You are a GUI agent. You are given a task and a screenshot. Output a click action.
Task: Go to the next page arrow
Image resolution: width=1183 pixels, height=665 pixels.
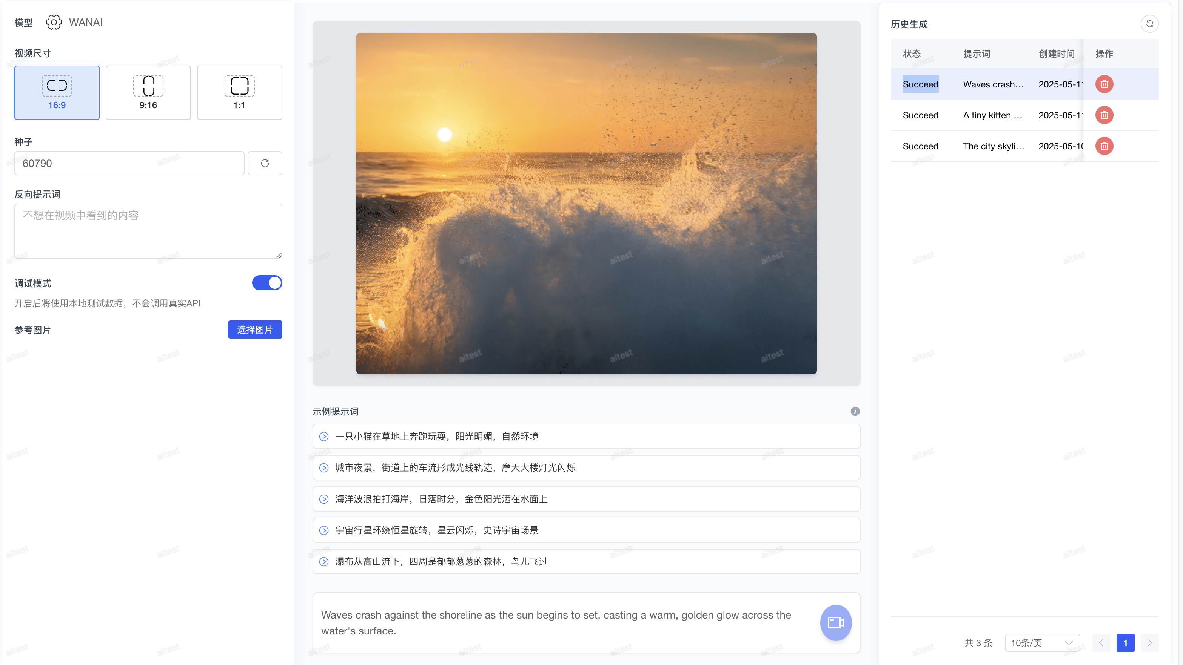click(1149, 642)
